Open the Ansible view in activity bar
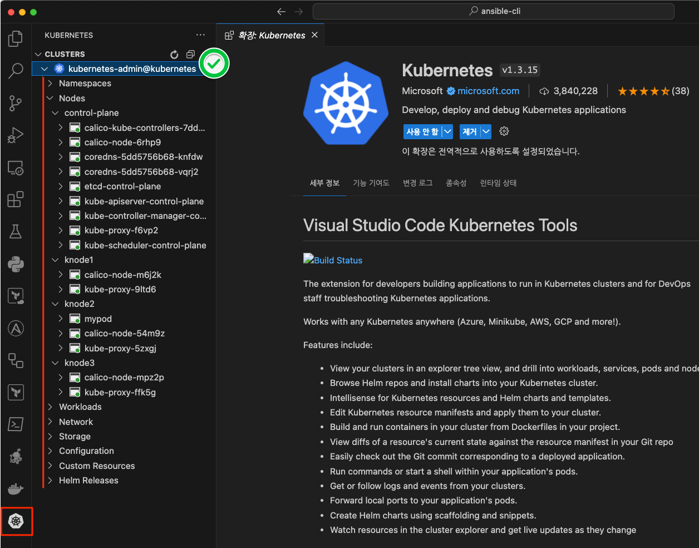Screen dimensions: 699x548 [x=16, y=329]
